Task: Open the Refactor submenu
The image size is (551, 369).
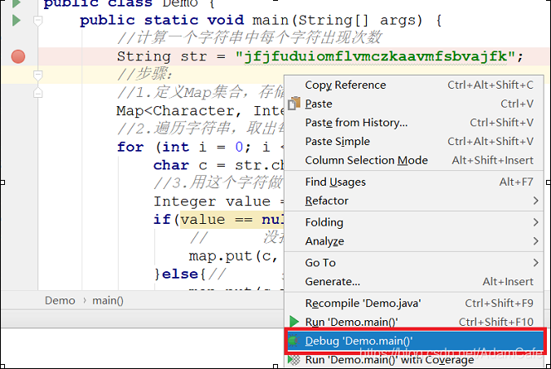Action: (x=414, y=201)
